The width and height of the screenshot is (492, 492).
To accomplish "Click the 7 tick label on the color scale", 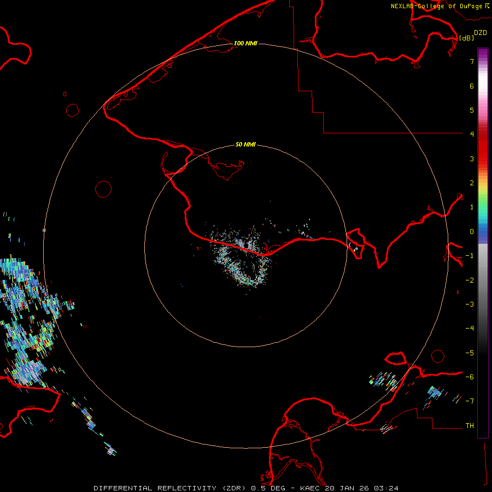I will tap(472, 61).
